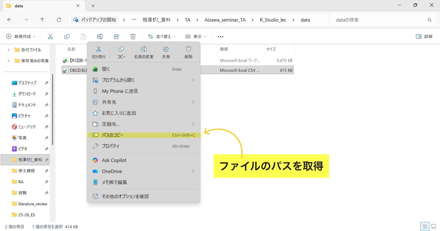Image resolution: width=440 pixels, height=231 pixels.
Task: Click the share icon in the toolbar
Action: (x=116, y=36)
